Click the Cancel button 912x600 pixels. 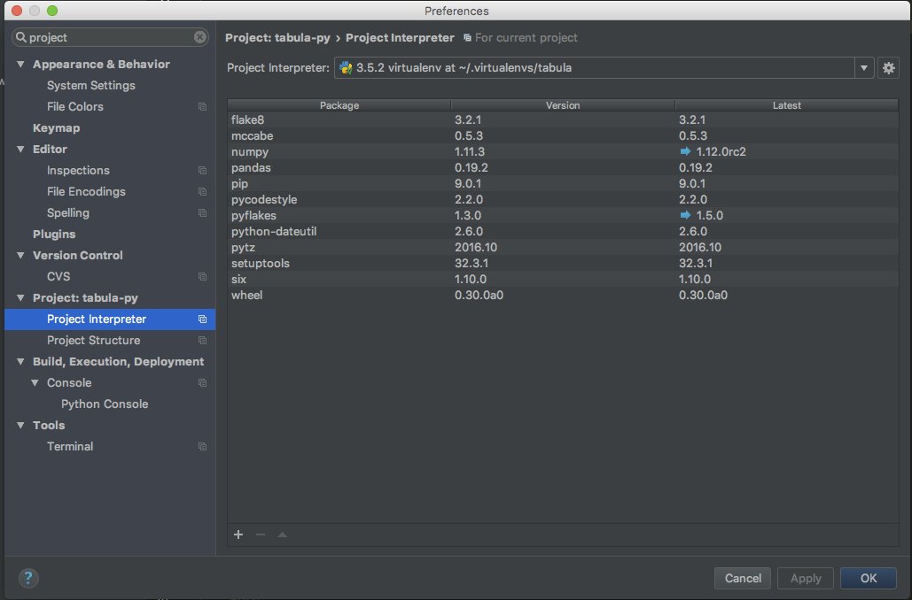coord(742,578)
